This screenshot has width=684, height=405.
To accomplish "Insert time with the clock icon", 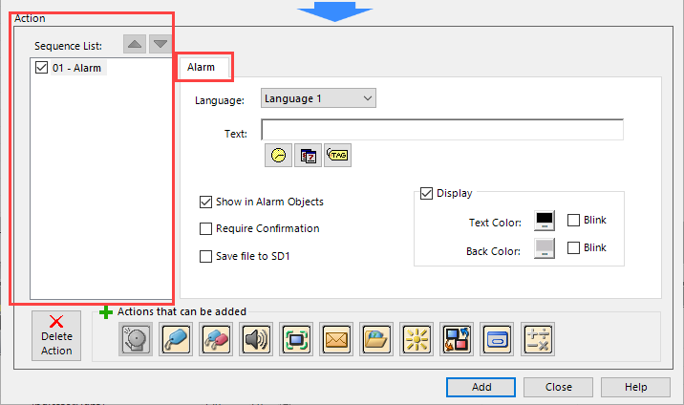I will [278, 155].
